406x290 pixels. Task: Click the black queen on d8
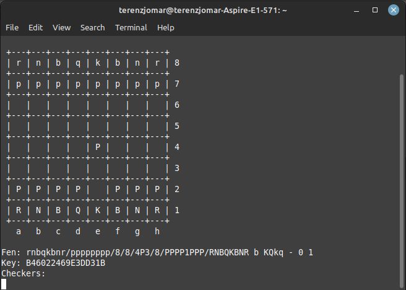[78, 63]
